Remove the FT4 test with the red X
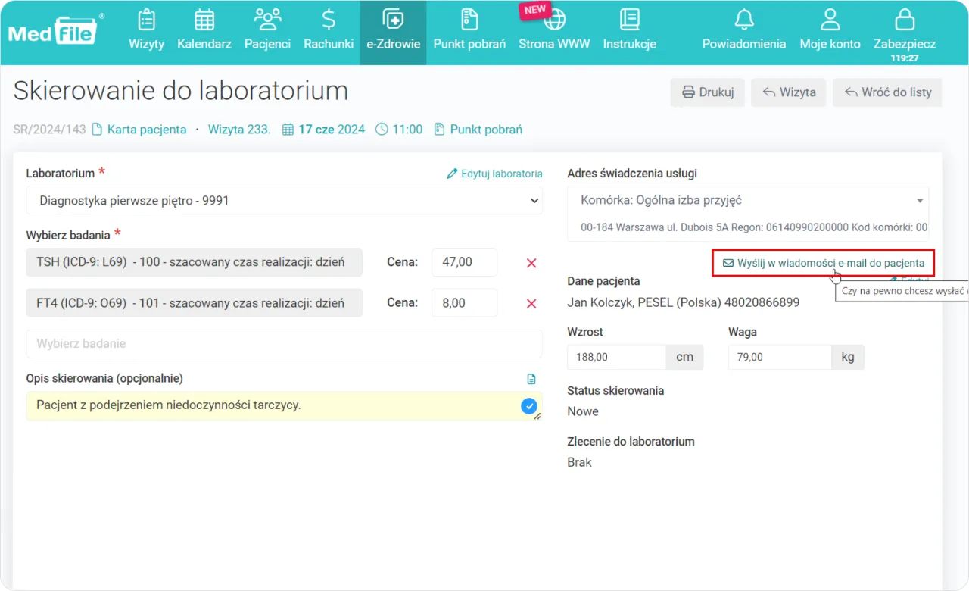The width and height of the screenshot is (969, 591). (531, 303)
